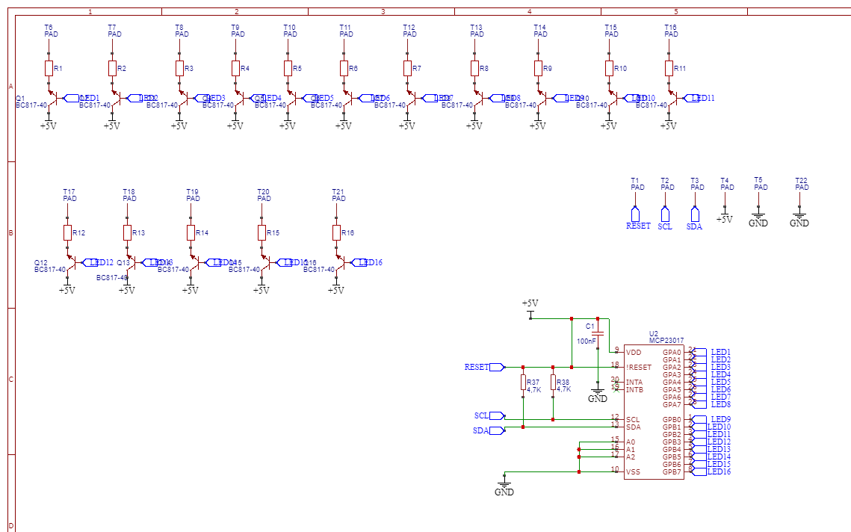Viewport: 851px width, 532px height.
Task: Click the GPB7 pin label on U2
Action: coord(672,471)
